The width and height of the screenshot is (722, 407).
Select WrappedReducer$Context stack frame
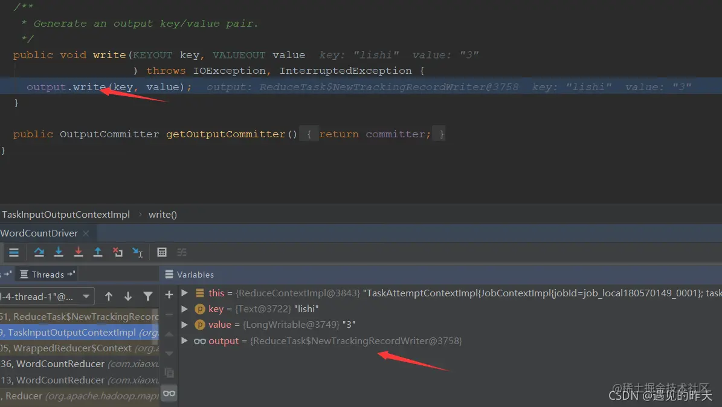pyautogui.click(x=79, y=348)
